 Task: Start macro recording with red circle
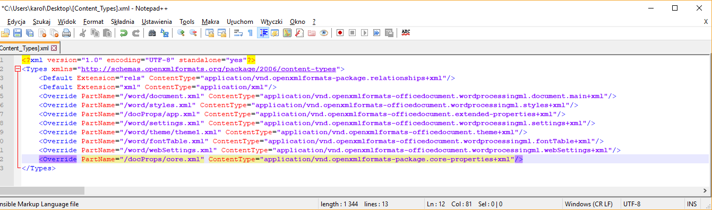(340, 33)
